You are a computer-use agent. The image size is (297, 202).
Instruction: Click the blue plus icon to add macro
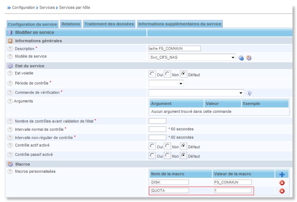pos(282,174)
